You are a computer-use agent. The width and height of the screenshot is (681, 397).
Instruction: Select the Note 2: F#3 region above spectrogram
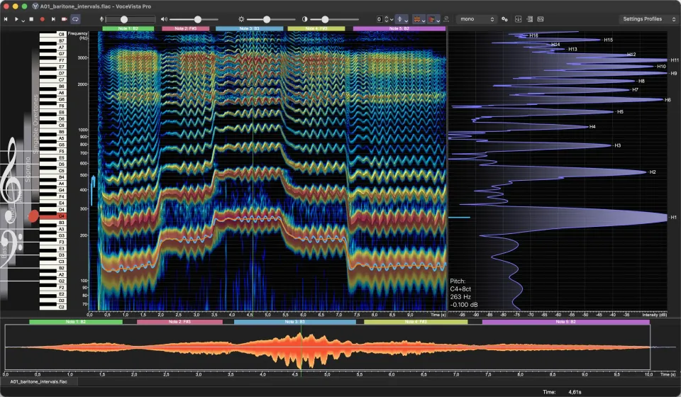(x=185, y=28)
